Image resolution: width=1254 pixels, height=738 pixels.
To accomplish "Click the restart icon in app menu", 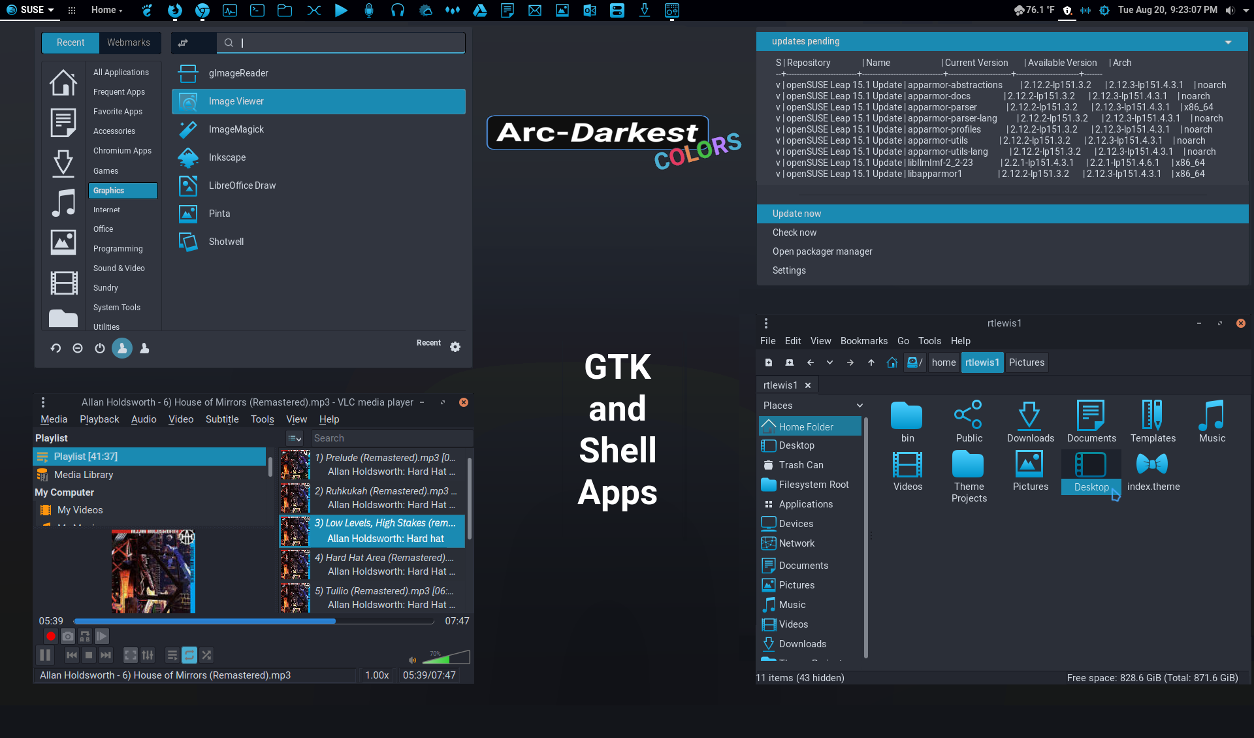I will 56,349.
